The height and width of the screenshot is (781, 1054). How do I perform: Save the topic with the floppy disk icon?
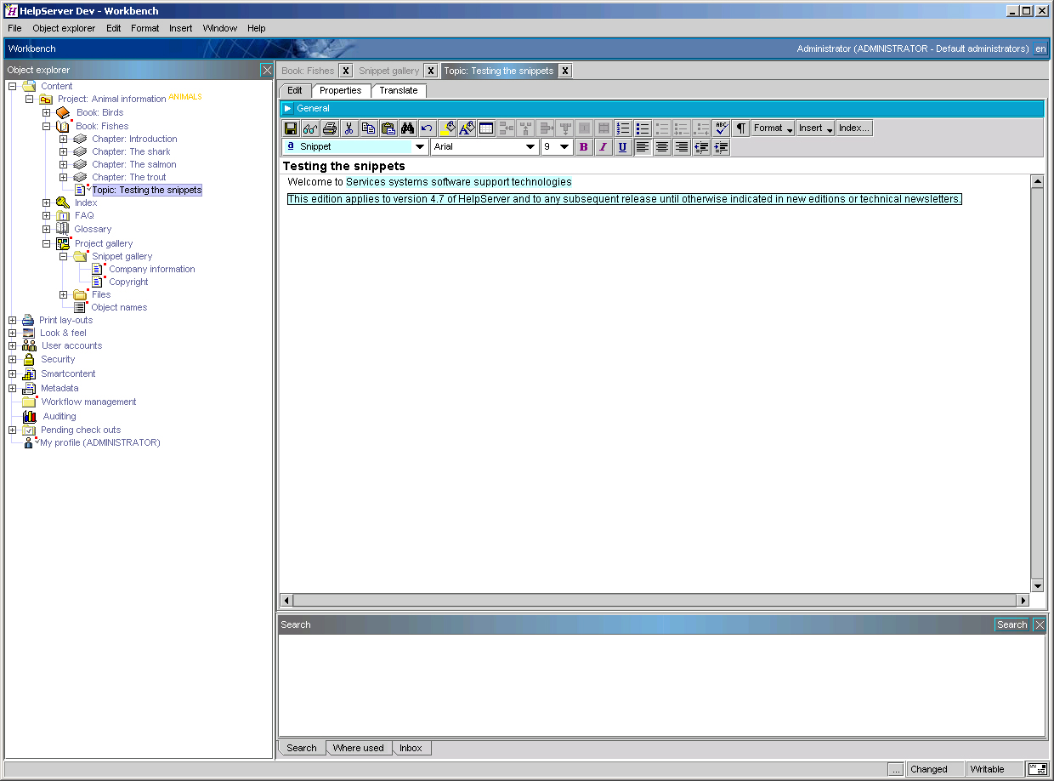(x=291, y=128)
